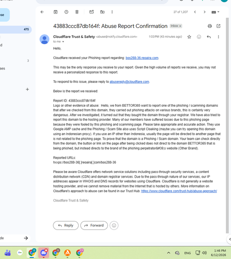Click the plus icon to create a label
The height and width of the screenshot is (259, 231).
click(x=27, y=89)
